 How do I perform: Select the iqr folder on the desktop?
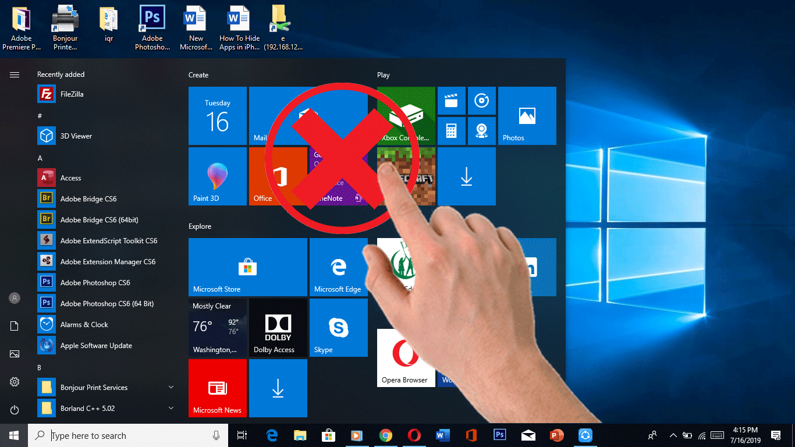click(x=108, y=25)
